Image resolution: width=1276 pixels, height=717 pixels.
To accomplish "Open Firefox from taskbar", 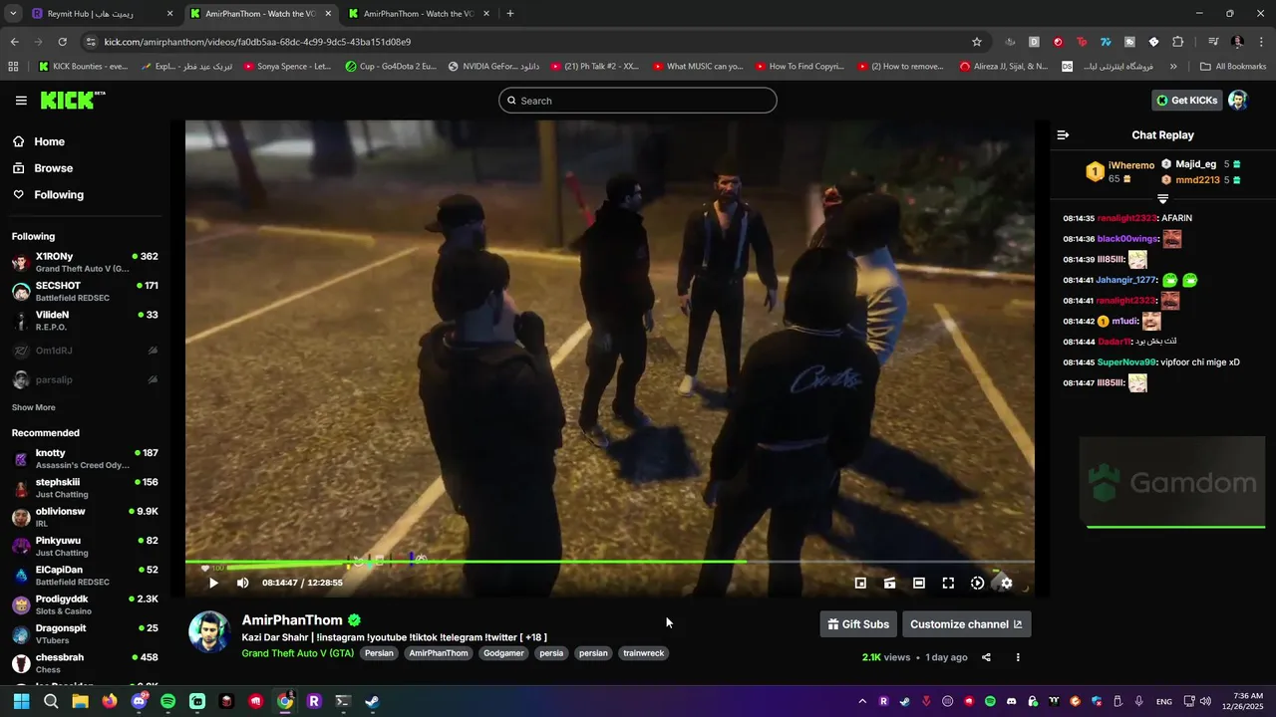I will [x=110, y=701].
